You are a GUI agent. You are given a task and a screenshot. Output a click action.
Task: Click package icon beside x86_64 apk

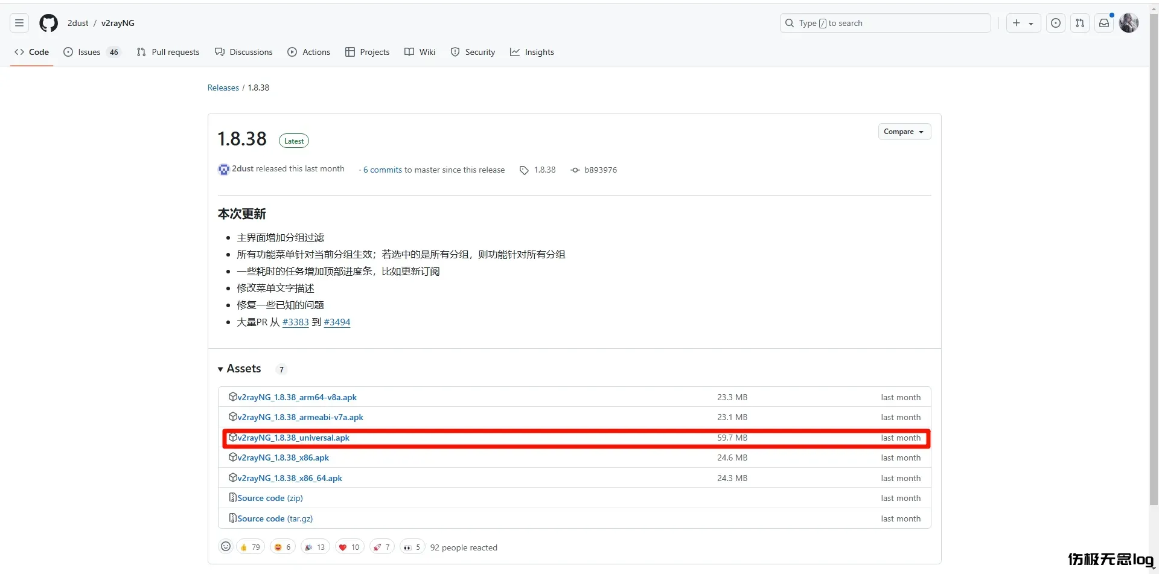click(x=232, y=477)
